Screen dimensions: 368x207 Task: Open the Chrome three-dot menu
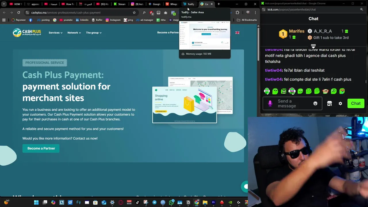pyautogui.click(x=255, y=13)
